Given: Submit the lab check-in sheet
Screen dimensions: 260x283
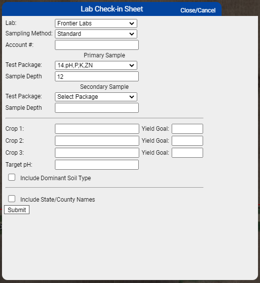Looking at the screenshot, I should coord(17,210).
